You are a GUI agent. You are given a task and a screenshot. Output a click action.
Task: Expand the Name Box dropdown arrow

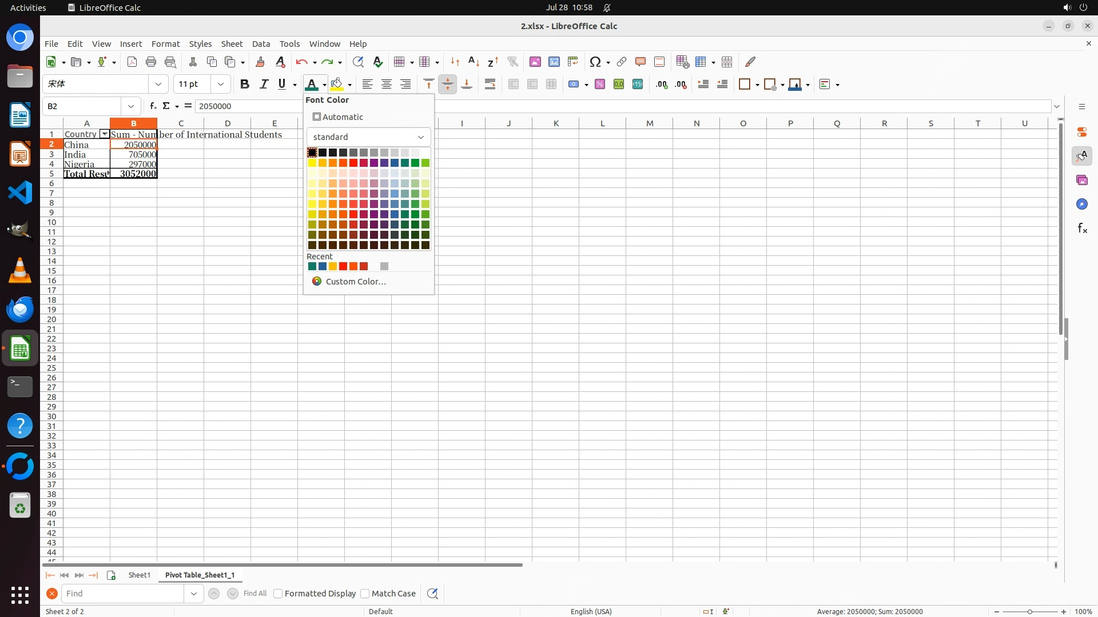click(x=131, y=106)
